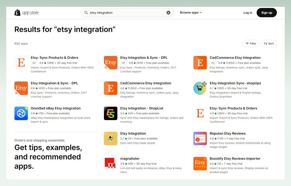The image size is (291, 186).
Task: Click the magnifying glass search icon
Action: tap(86, 13)
